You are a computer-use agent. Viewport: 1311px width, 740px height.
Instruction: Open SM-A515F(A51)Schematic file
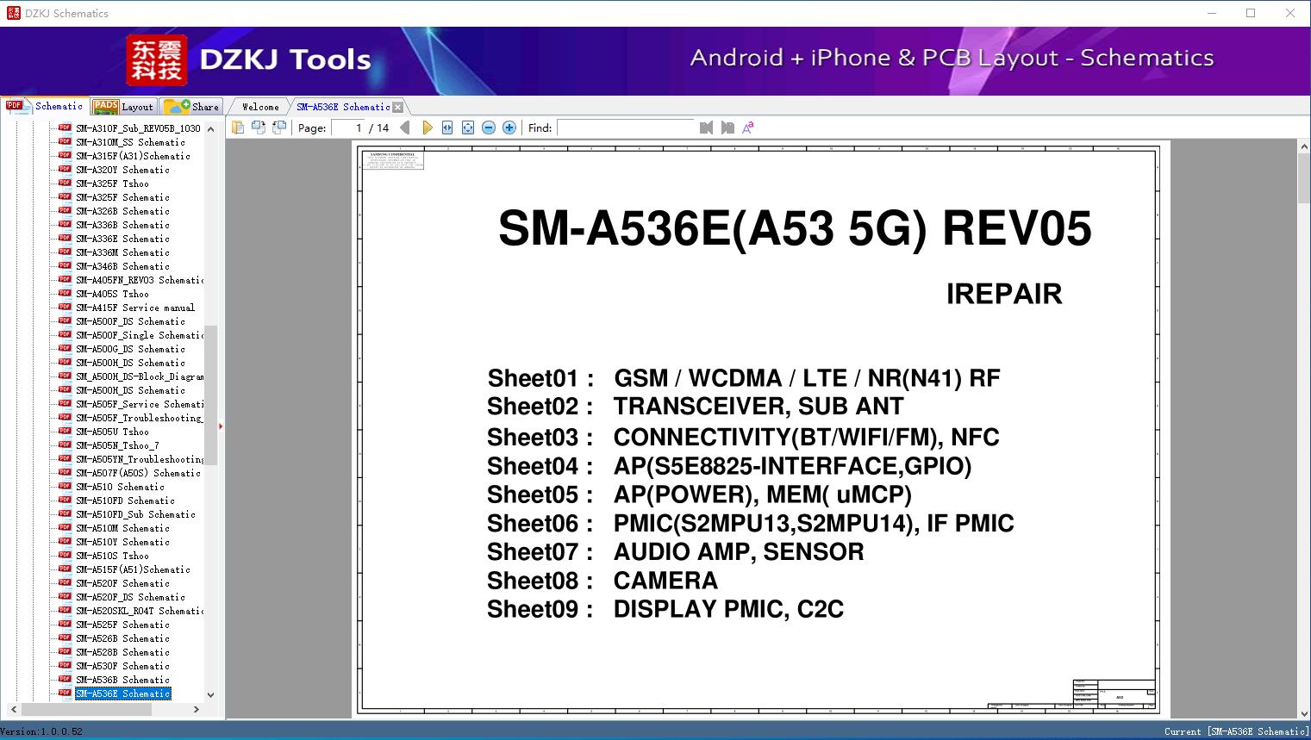click(133, 569)
